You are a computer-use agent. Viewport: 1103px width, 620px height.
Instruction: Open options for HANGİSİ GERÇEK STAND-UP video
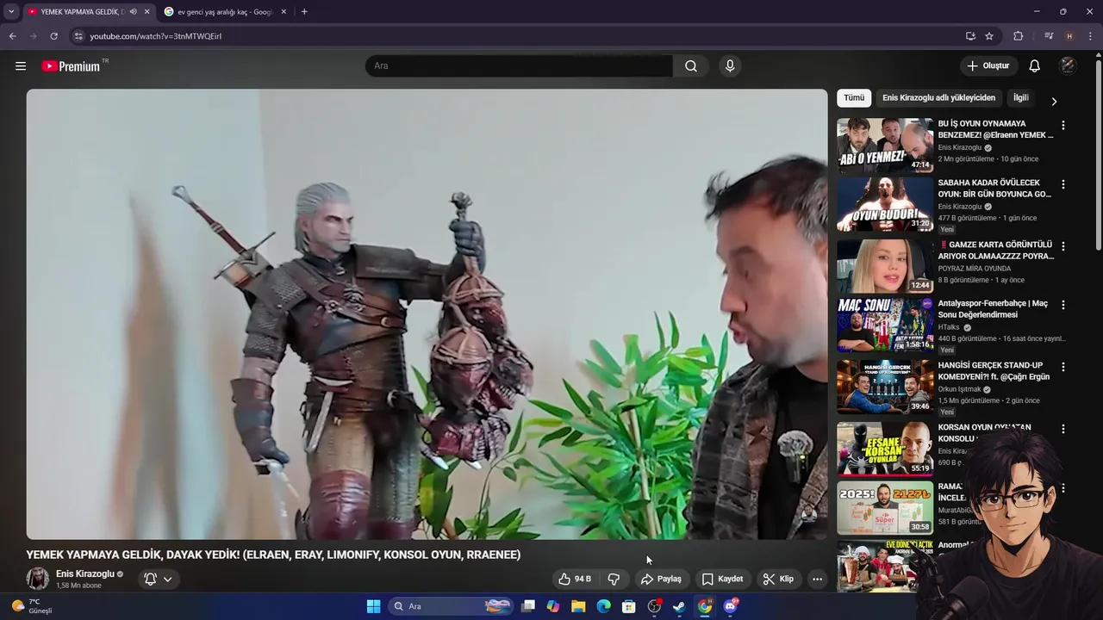pyautogui.click(x=1062, y=367)
